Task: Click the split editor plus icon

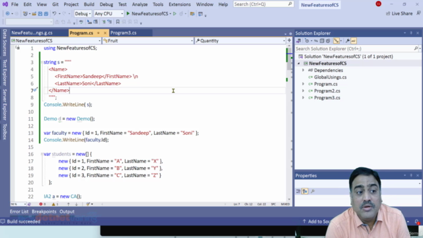Action: click(289, 40)
